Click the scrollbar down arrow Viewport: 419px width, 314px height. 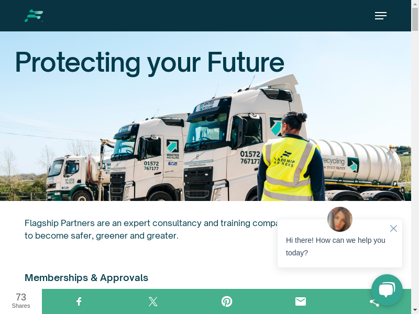click(x=415, y=310)
